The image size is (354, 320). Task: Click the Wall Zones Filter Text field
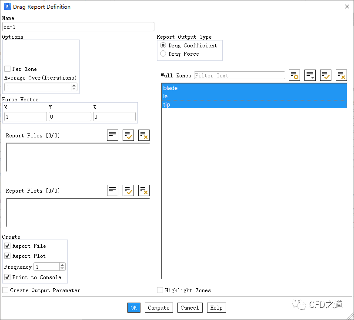tap(239, 76)
